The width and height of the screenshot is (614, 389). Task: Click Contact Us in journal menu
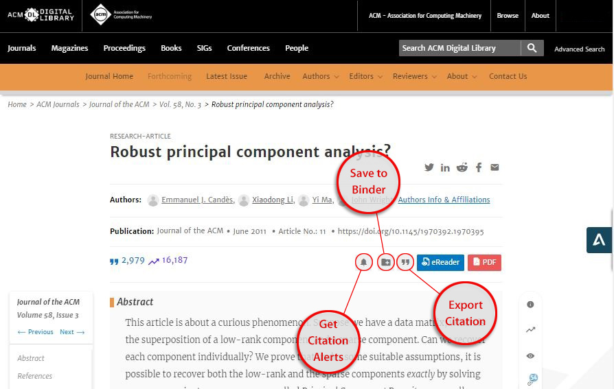pos(508,76)
